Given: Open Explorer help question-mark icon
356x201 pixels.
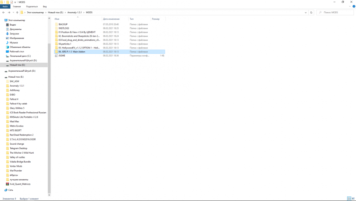Looking at the screenshot, I should click(x=354, y=6).
